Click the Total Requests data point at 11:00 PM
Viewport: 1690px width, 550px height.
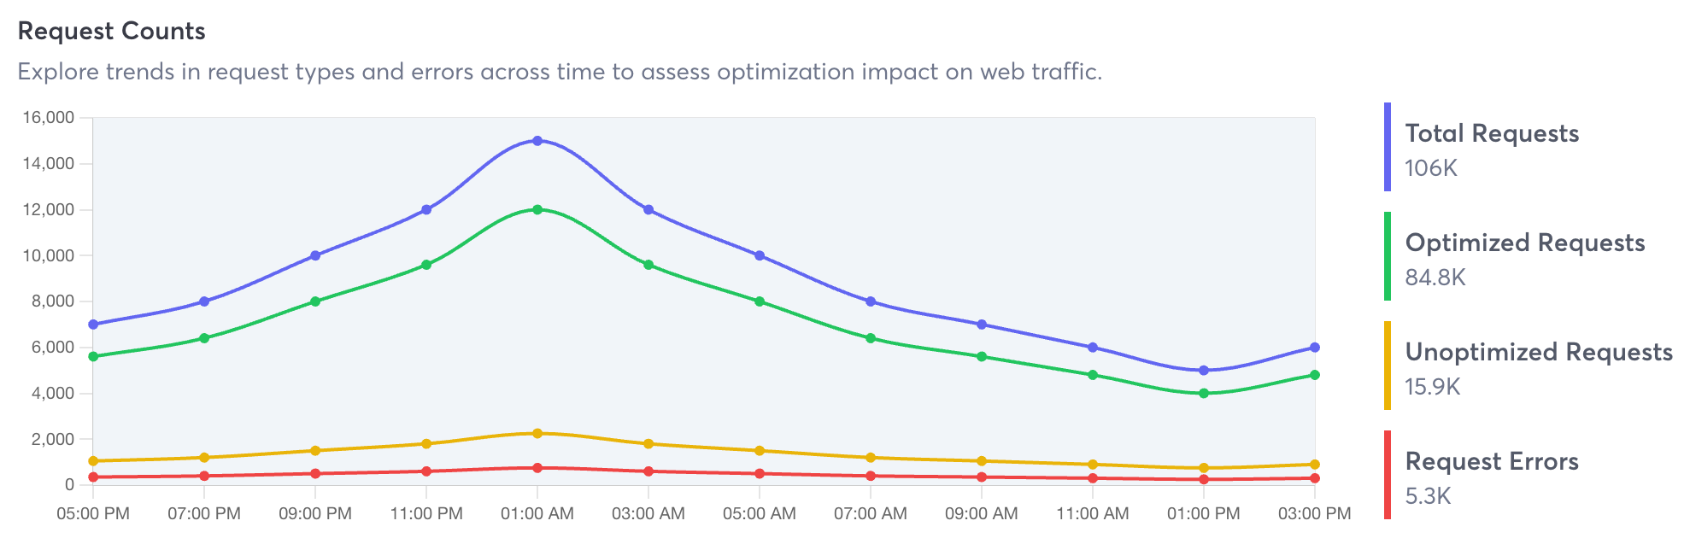(x=426, y=209)
